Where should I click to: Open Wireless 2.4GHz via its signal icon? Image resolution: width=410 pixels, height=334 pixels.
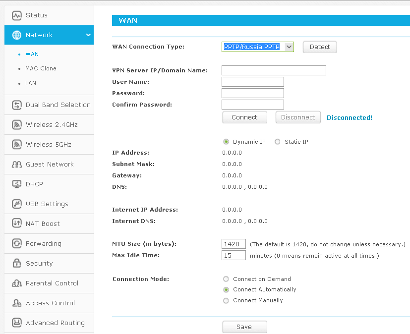pos(17,125)
